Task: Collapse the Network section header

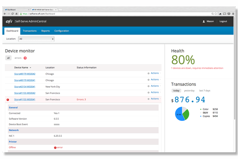Action: [x=83, y=130]
